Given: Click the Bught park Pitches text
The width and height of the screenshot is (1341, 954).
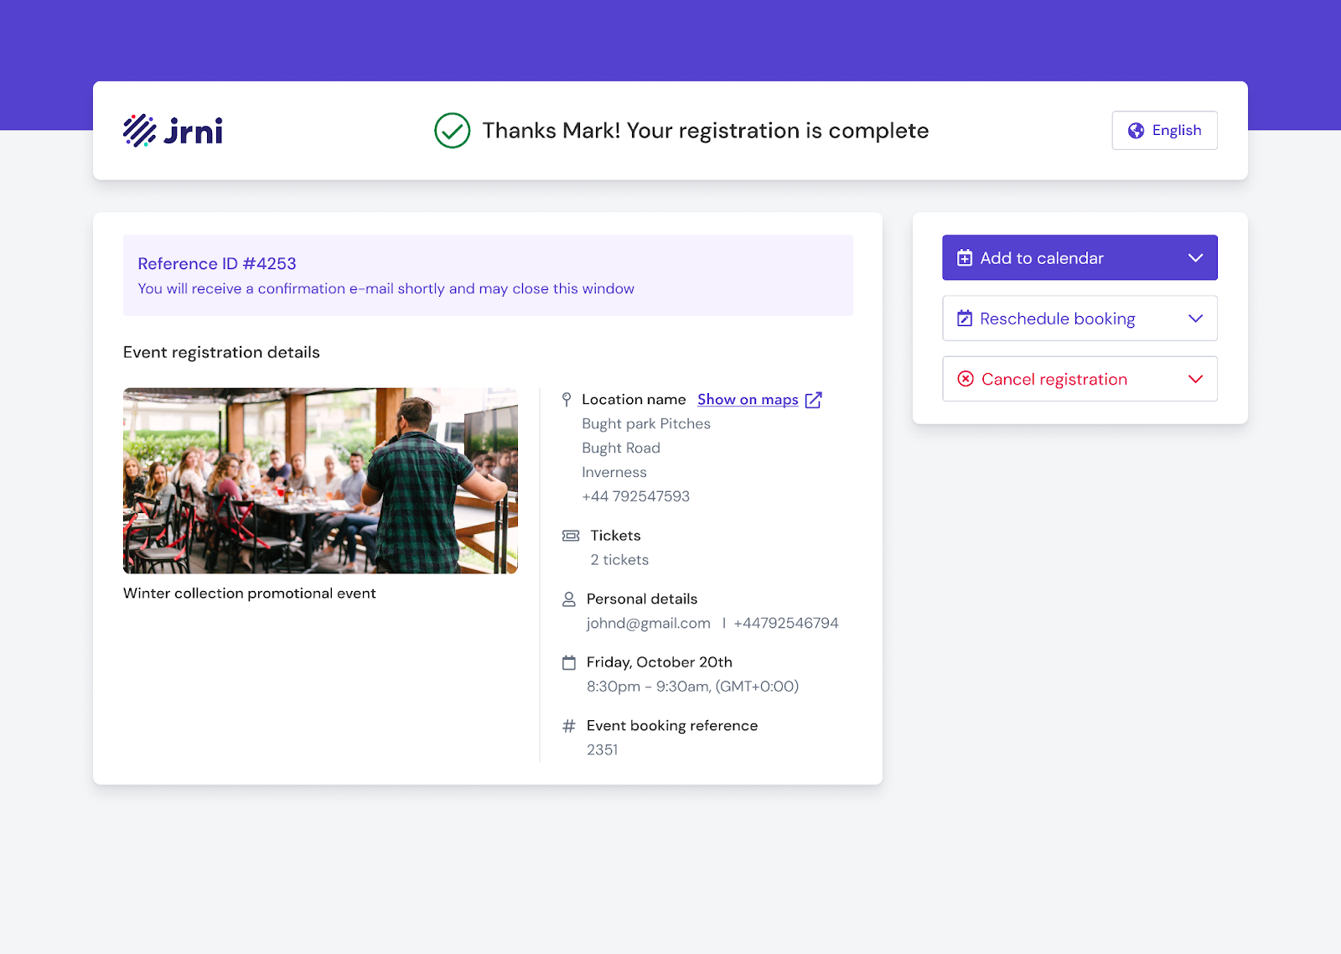Looking at the screenshot, I should (x=646, y=424).
